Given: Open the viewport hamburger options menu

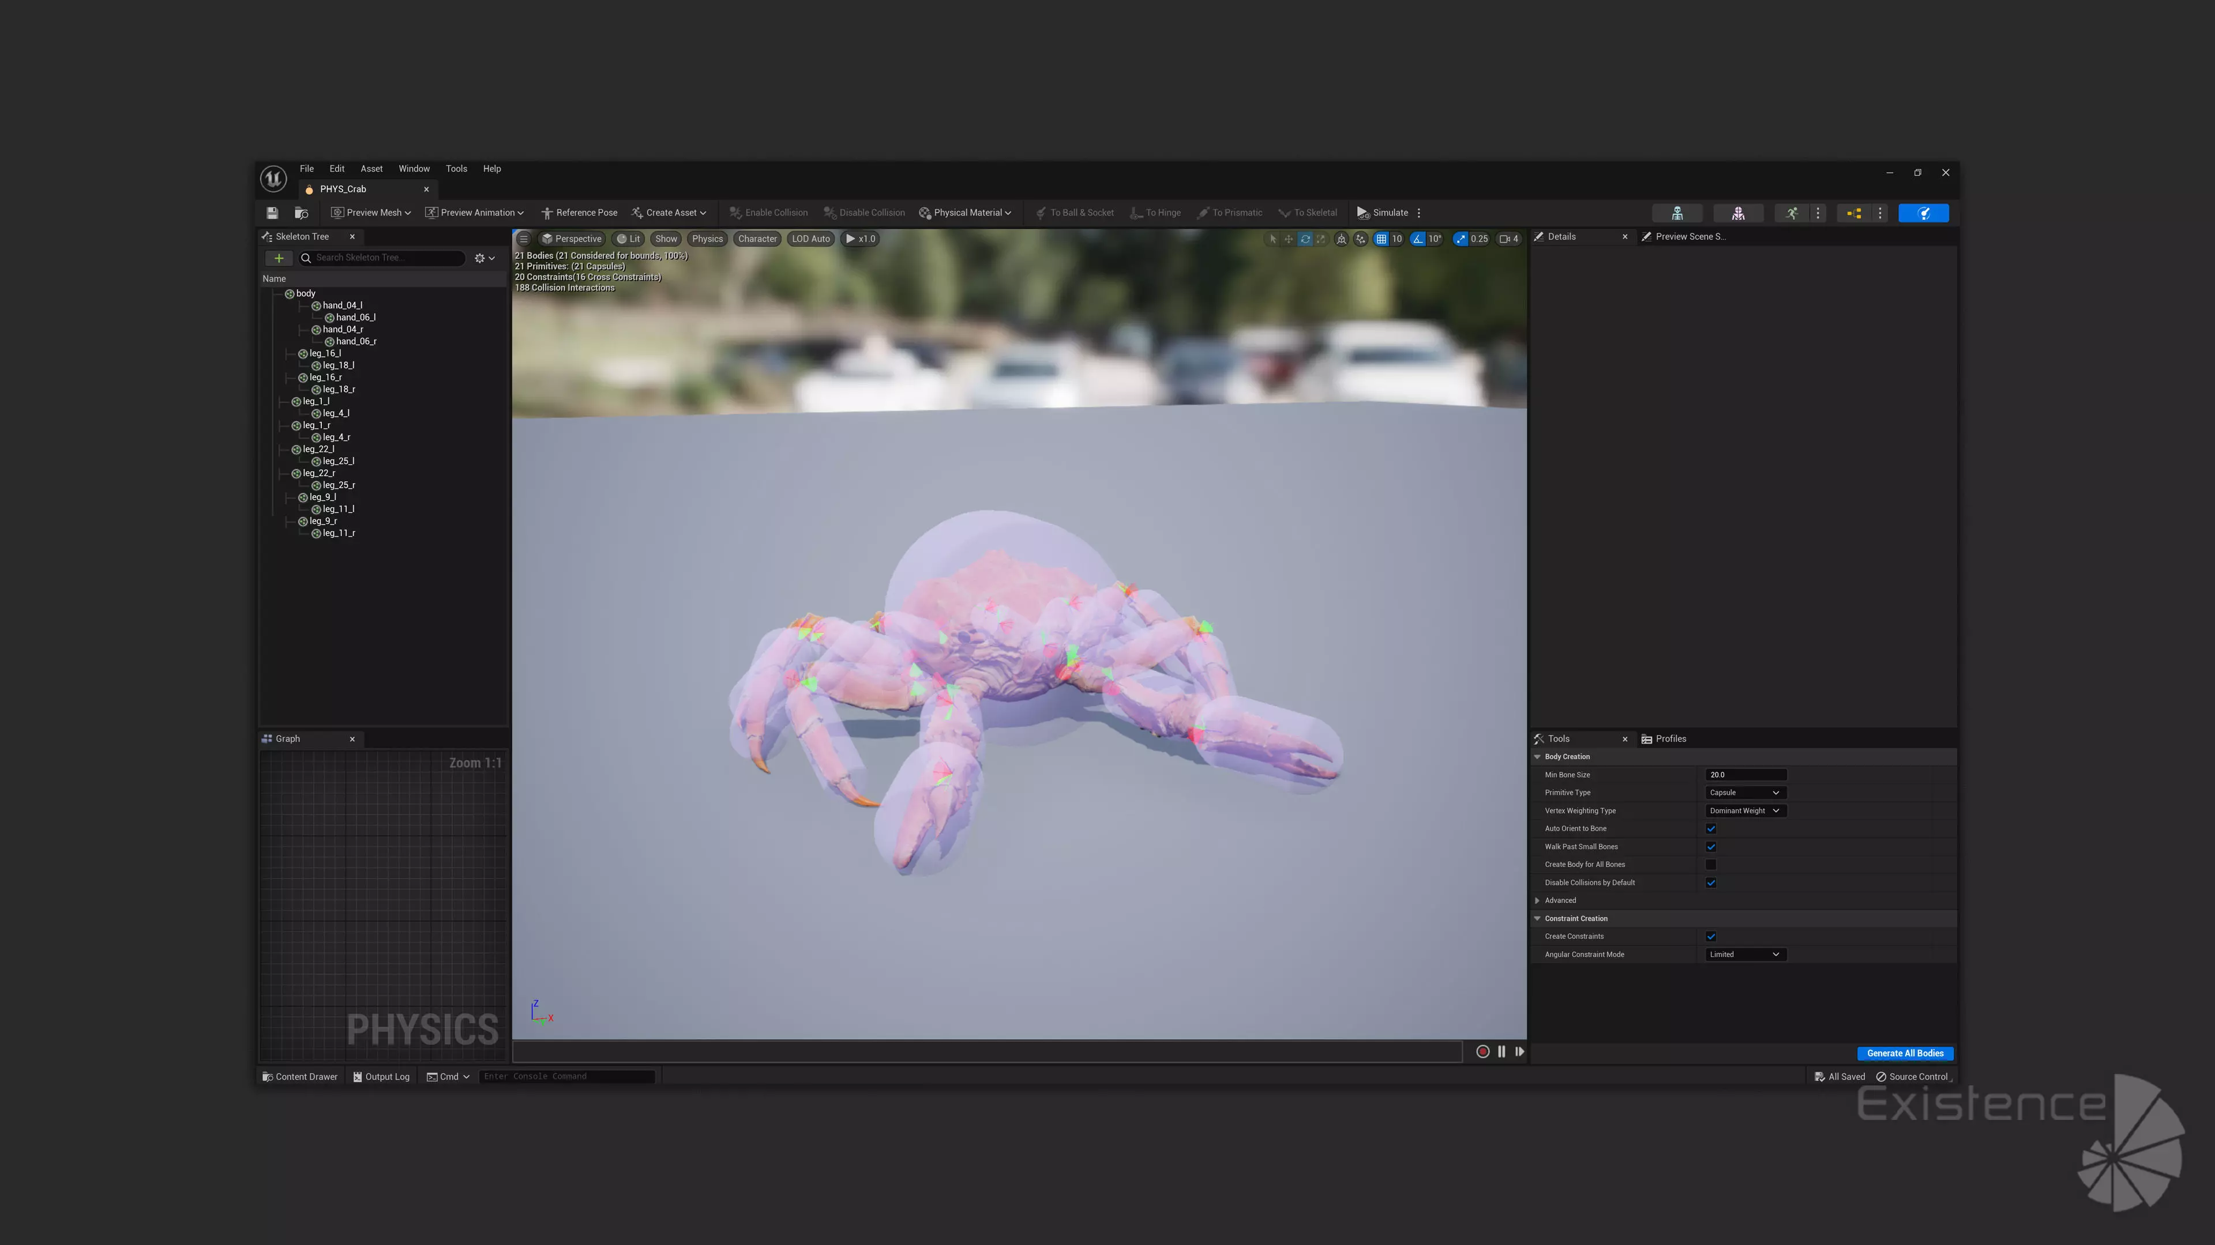Looking at the screenshot, I should [x=524, y=239].
